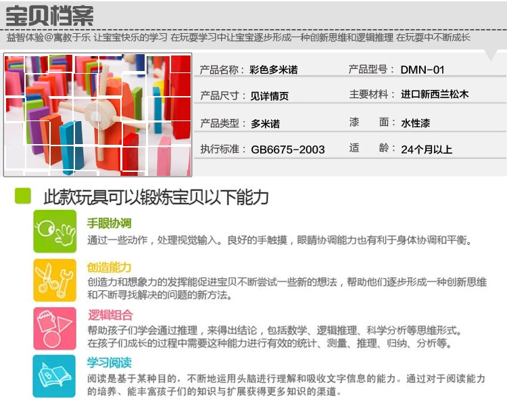
Task: Click the 宝贝档案 header title
Action: tap(49, 16)
